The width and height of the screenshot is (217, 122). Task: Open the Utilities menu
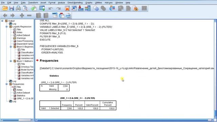[98, 3]
